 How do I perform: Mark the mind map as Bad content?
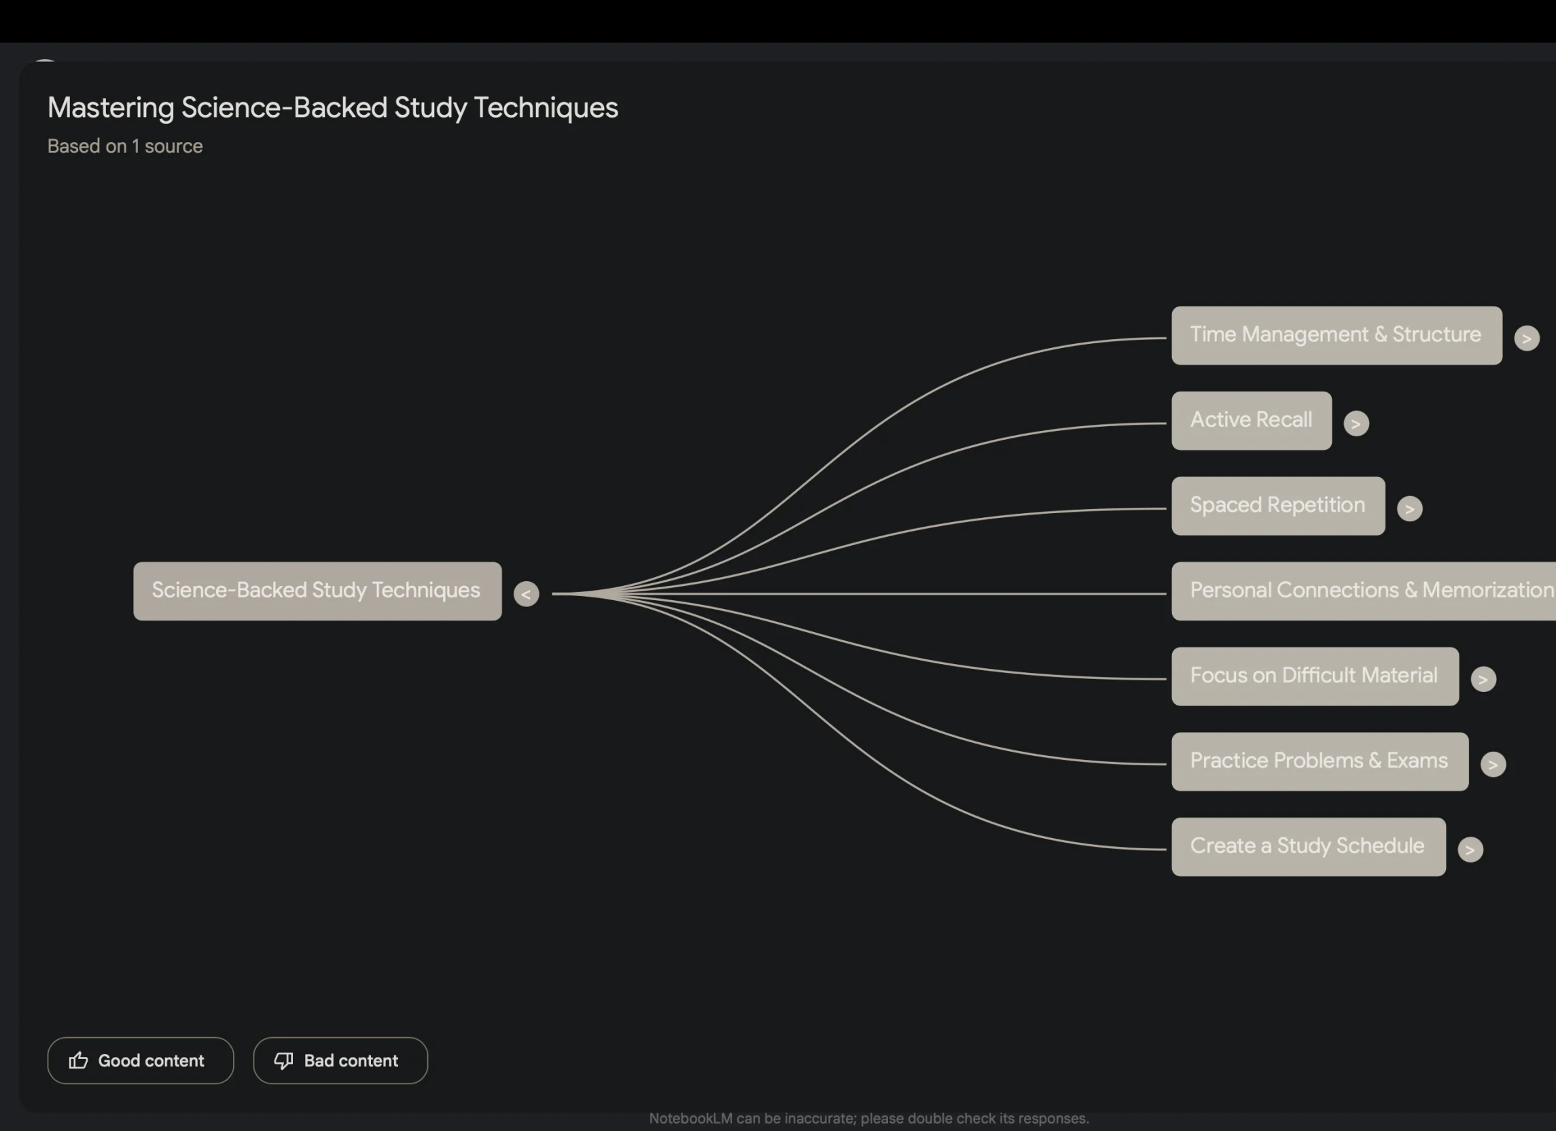[x=340, y=1060]
